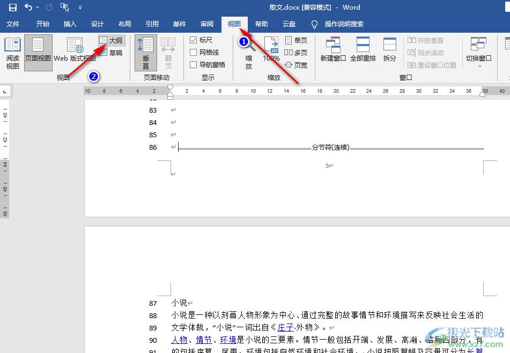510x353 pixels.
Task: Click the Undo arrow icon
Action: [x=28, y=8]
